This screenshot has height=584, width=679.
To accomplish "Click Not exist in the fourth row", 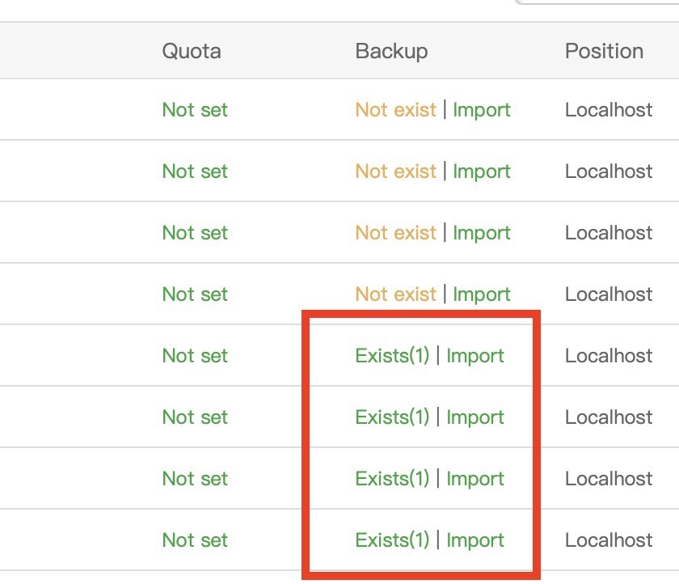I will [395, 294].
